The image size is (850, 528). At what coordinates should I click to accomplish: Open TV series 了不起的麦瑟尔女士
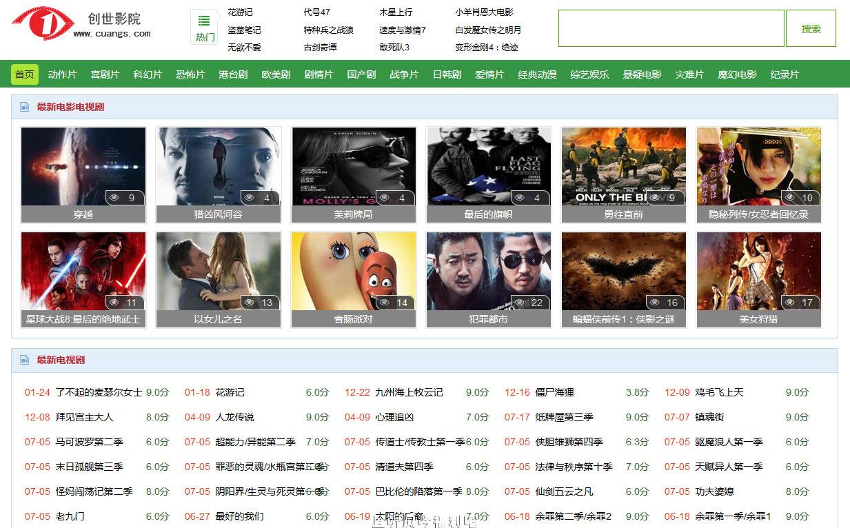[x=99, y=392]
